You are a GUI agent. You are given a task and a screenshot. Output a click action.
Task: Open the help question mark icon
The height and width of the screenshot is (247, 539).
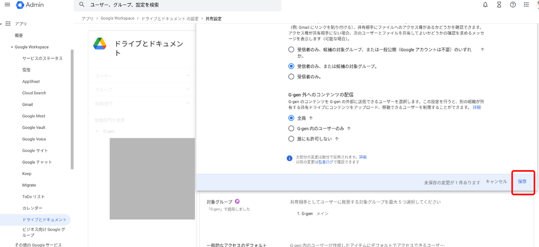click(x=513, y=5)
